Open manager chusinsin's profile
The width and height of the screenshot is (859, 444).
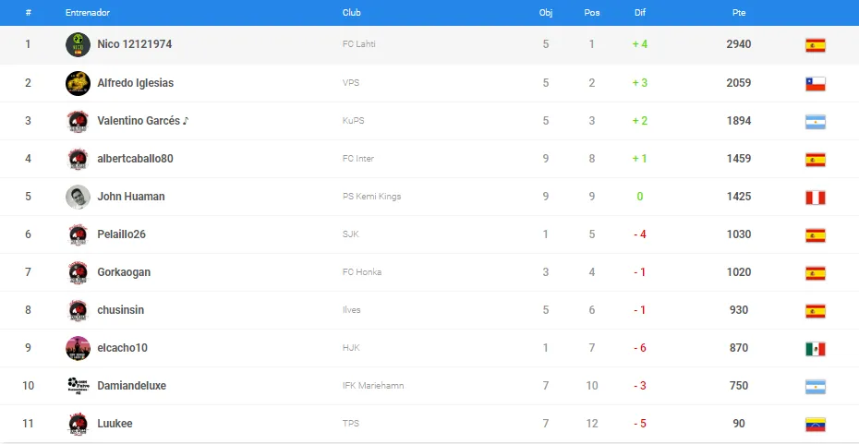(x=120, y=310)
